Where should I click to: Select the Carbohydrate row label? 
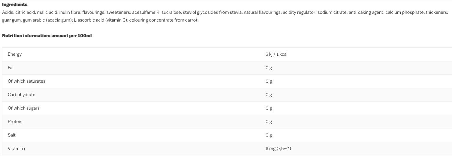pos(21,95)
